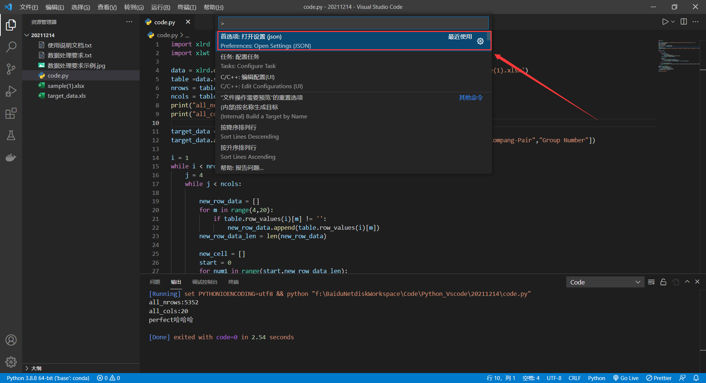The image size is (706, 383).
Task: Open editor More Actions ellipsis
Action: [695, 22]
